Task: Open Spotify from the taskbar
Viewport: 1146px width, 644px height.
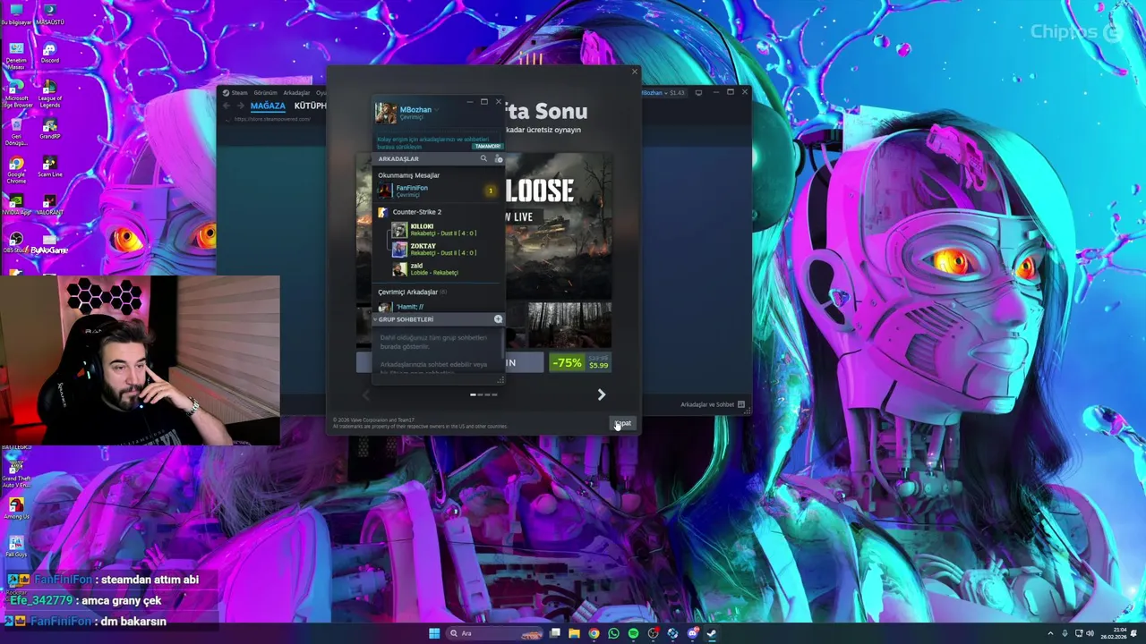Action: pos(633,633)
